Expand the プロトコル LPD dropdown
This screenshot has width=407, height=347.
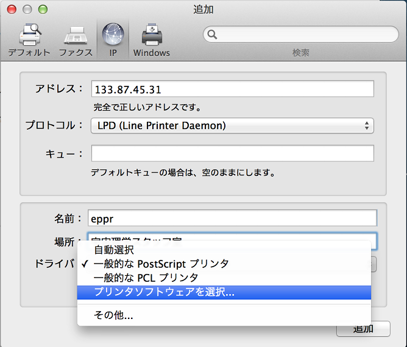click(x=232, y=125)
